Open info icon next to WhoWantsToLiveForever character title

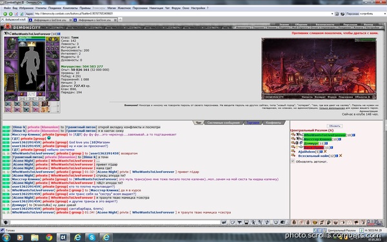click(59, 34)
